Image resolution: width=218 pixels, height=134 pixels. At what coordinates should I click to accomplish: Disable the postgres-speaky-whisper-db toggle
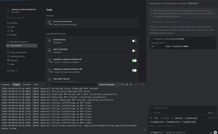[x=134, y=61]
